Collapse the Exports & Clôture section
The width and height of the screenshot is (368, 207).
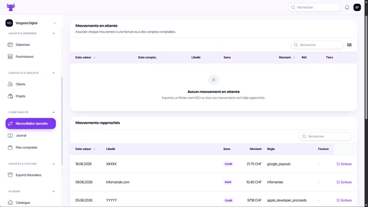pos(53,164)
